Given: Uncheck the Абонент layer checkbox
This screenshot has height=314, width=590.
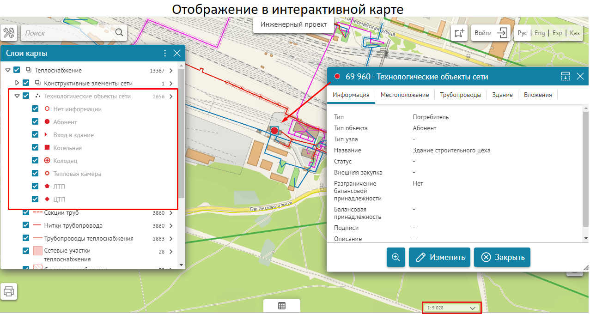Looking at the screenshot, I should (35, 122).
